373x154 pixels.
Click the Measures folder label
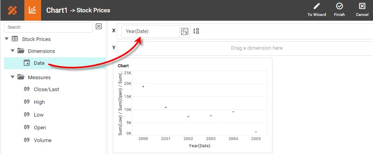click(39, 77)
